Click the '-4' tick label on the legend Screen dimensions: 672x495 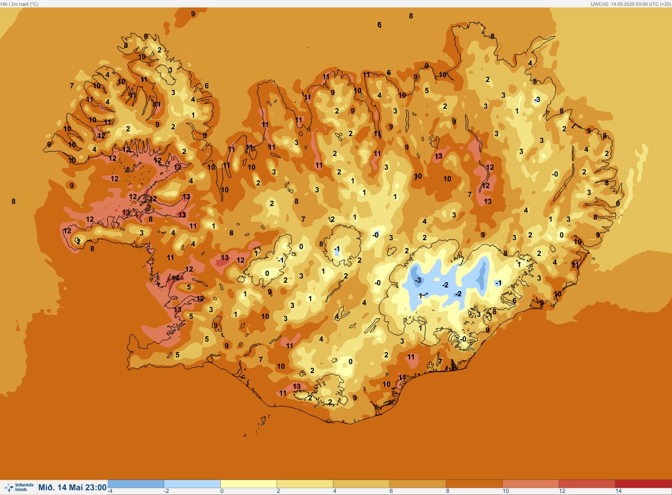coord(110,491)
